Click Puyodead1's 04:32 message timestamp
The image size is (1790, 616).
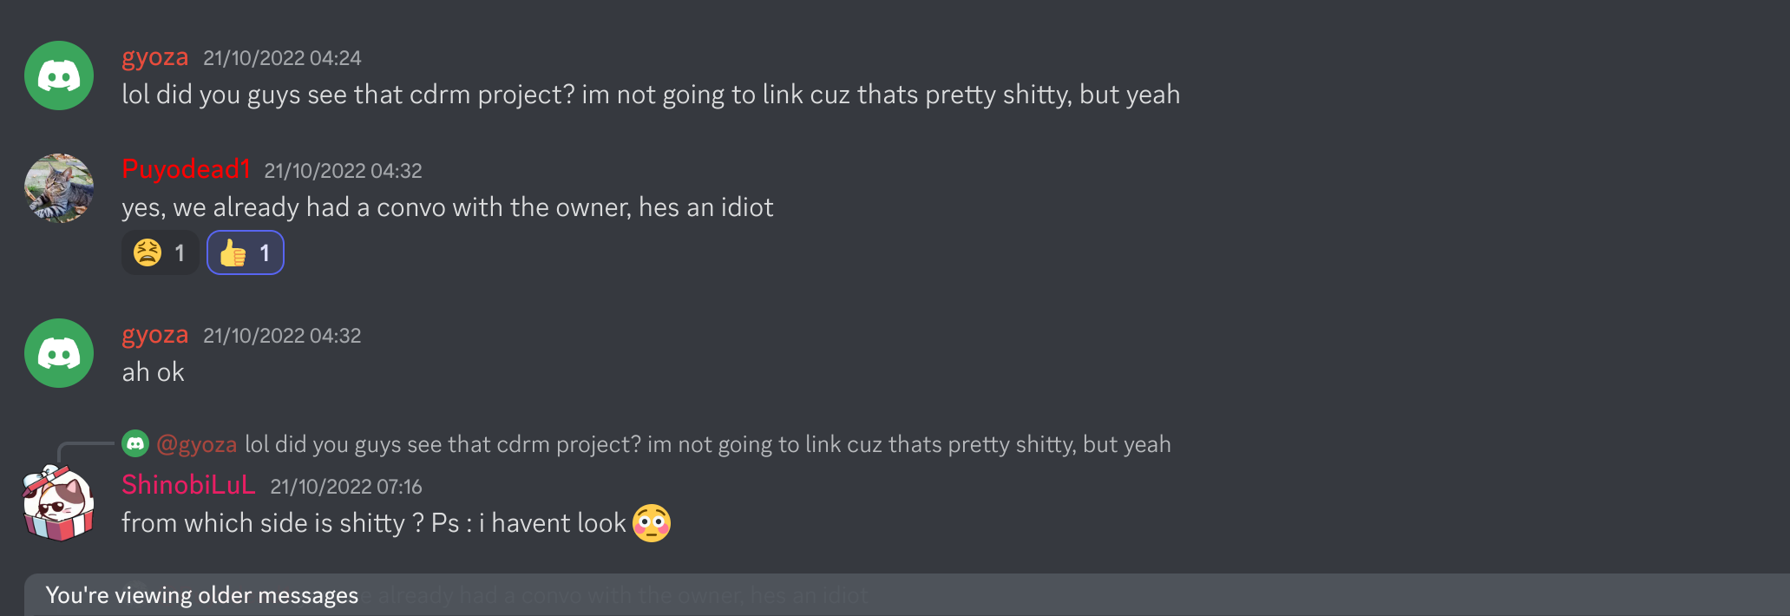point(343,171)
